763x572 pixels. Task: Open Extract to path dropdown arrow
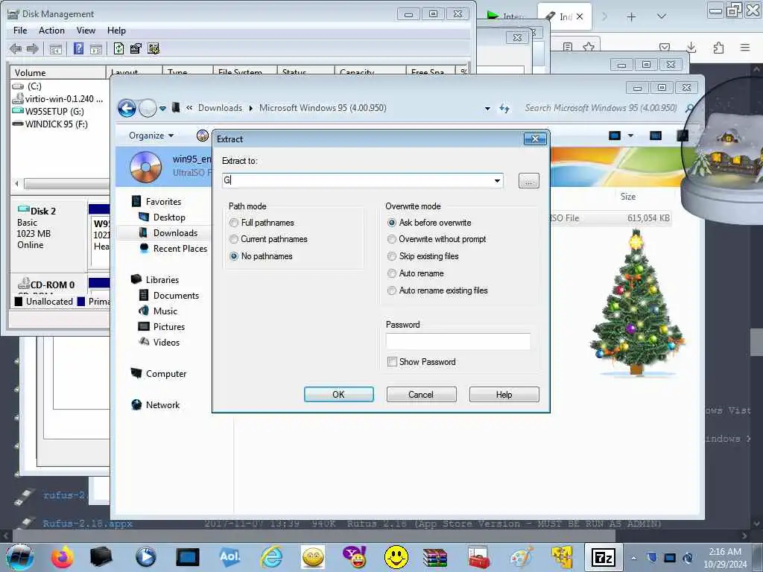click(x=497, y=181)
